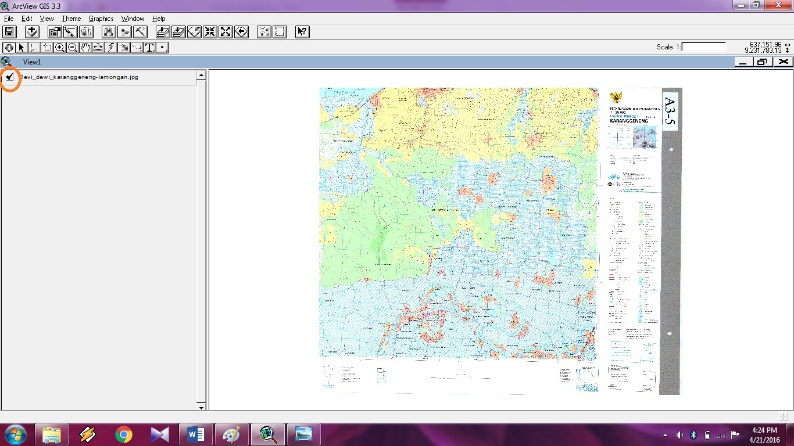
Task: Minimize the View1 document window
Action: coord(743,62)
